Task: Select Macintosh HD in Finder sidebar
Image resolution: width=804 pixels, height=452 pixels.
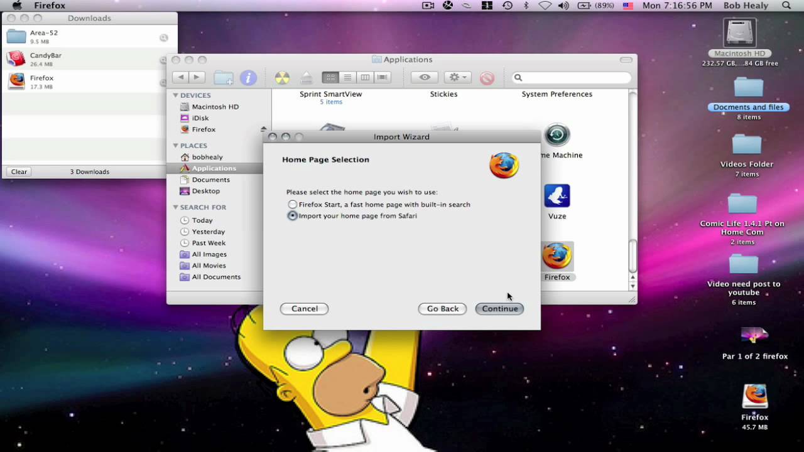Action: (215, 107)
